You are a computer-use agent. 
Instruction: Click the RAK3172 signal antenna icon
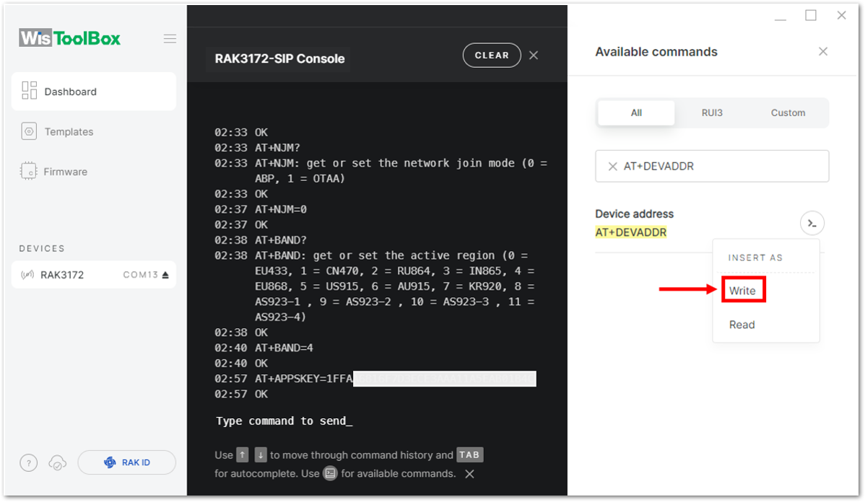(27, 274)
